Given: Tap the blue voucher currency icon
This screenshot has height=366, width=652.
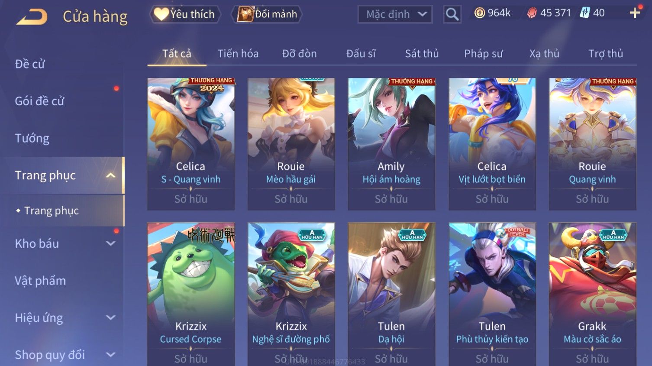Looking at the screenshot, I should click(x=584, y=13).
